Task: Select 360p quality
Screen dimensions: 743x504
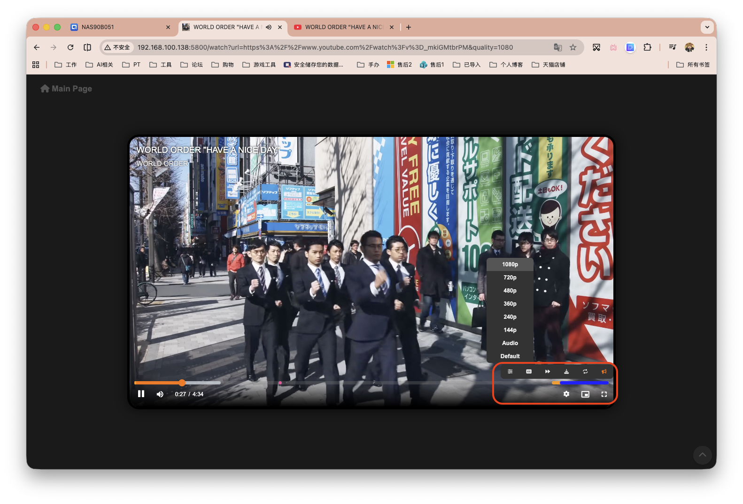Action: pyautogui.click(x=510, y=304)
